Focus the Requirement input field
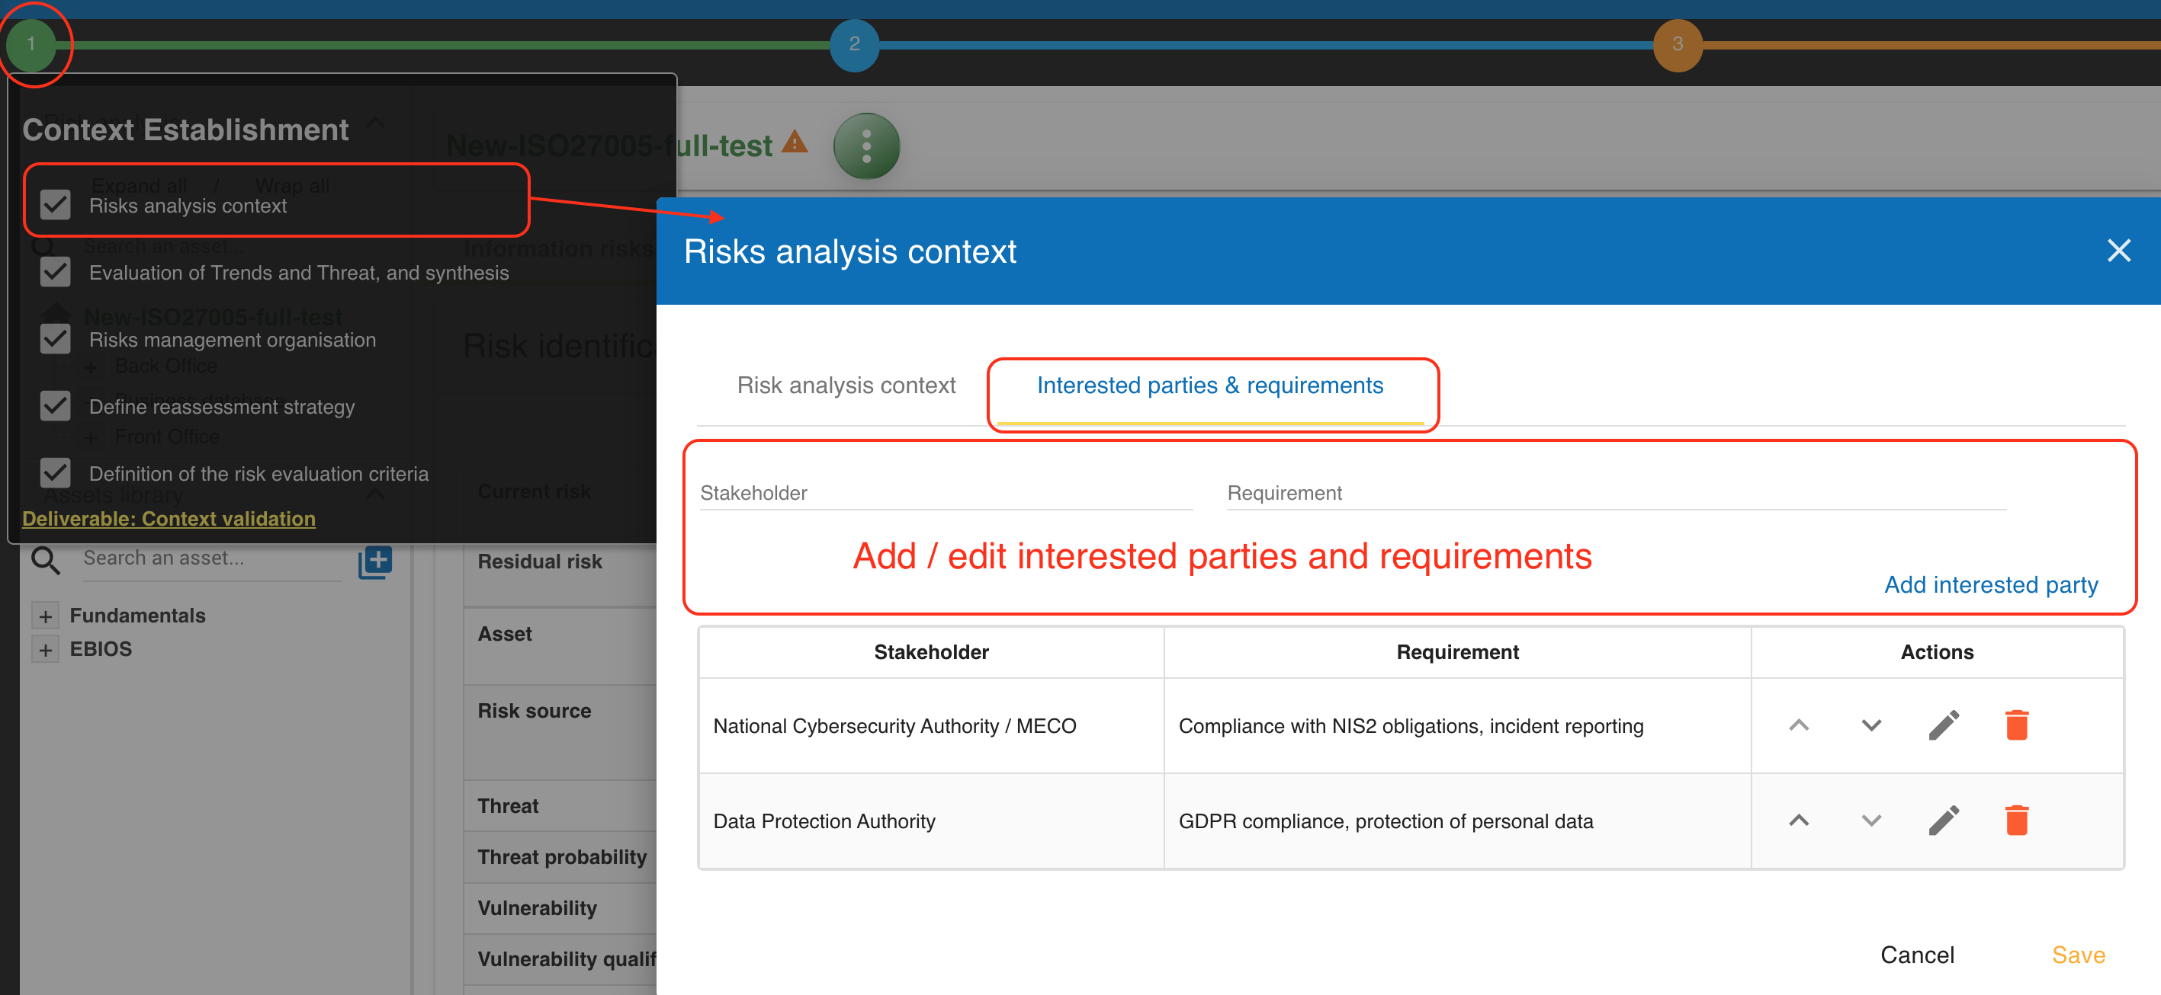Viewport: 2161px width, 995px height. coord(1616,493)
